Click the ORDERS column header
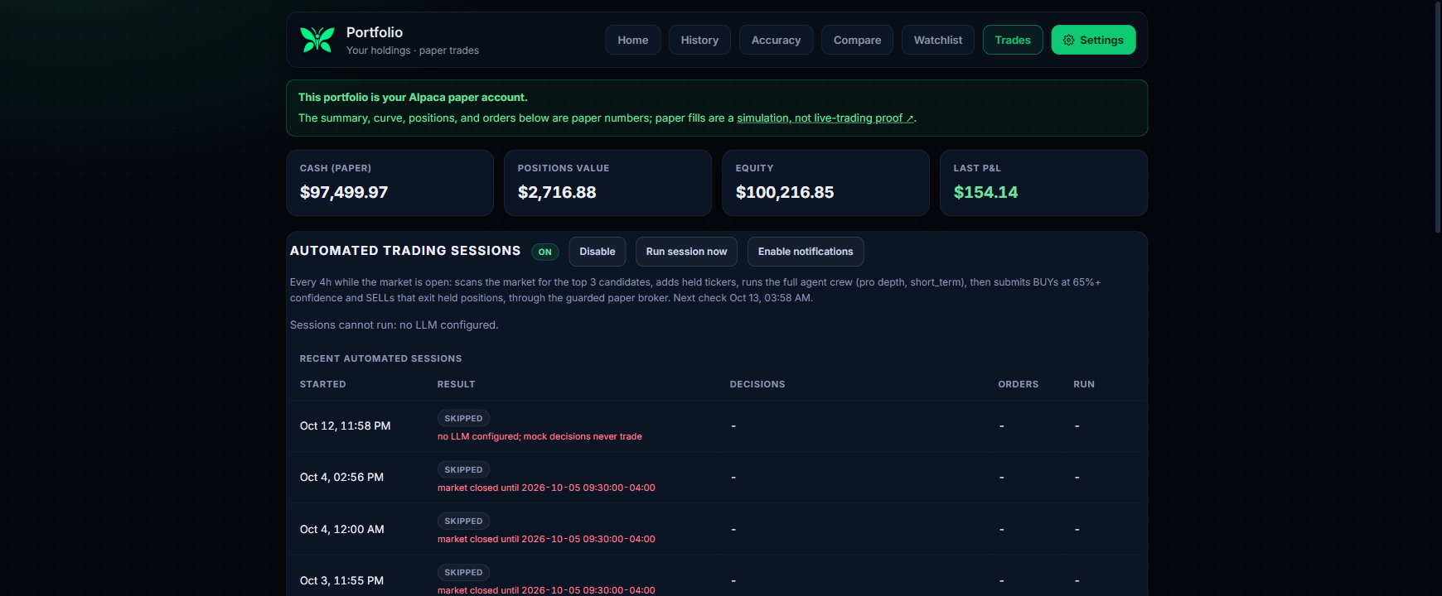This screenshot has height=596, width=1442. (1018, 384)
